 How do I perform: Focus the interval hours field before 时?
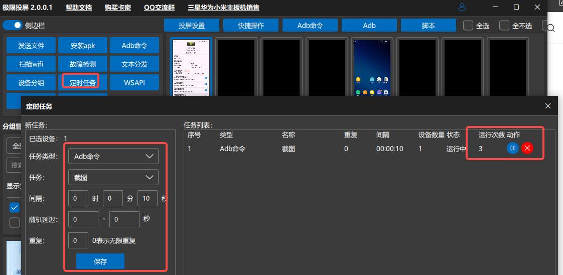78,198
